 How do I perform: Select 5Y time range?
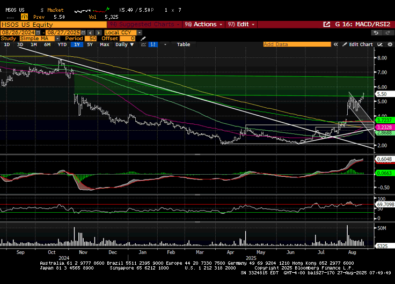[90, 44]
